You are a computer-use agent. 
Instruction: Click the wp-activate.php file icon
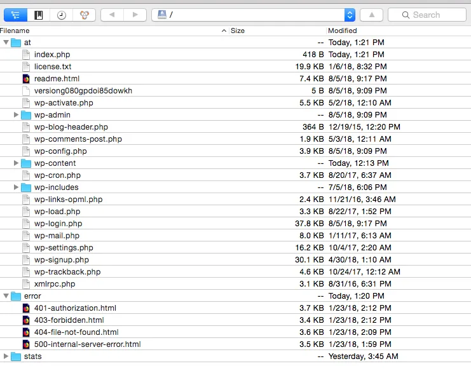[26, 103]
